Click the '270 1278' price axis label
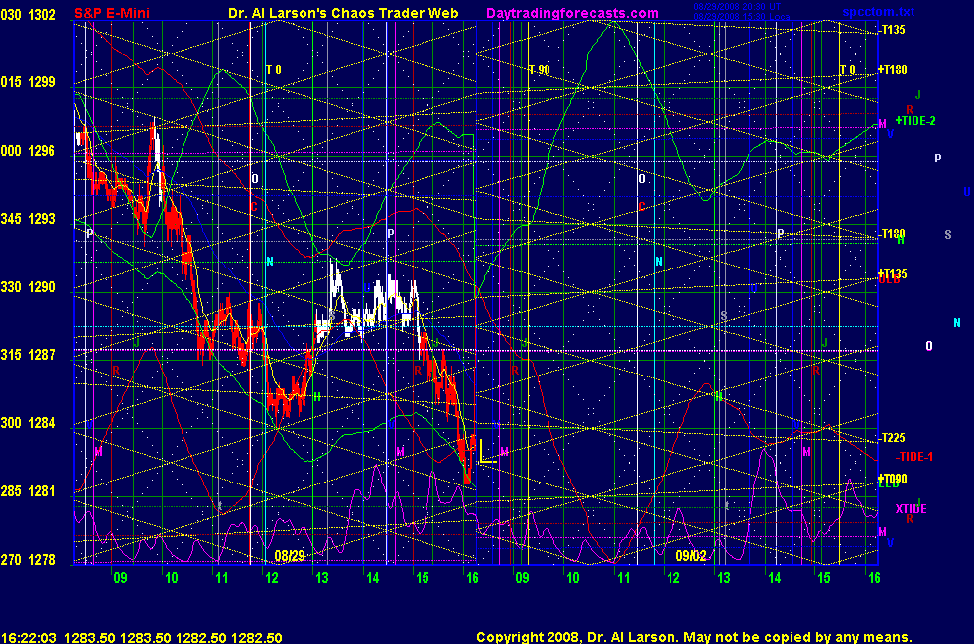 28,560
